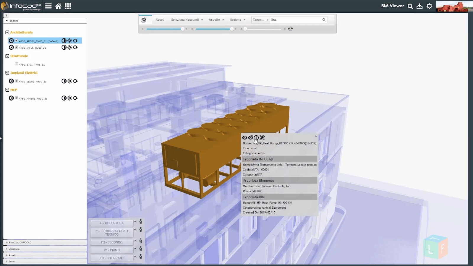Select the C - COPERTURA floor button

pos(112,223)
